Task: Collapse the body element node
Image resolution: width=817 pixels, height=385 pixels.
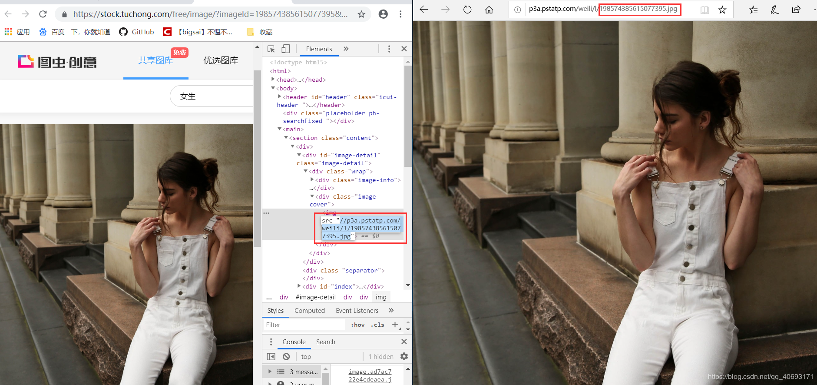Action: tap(273, 88)
